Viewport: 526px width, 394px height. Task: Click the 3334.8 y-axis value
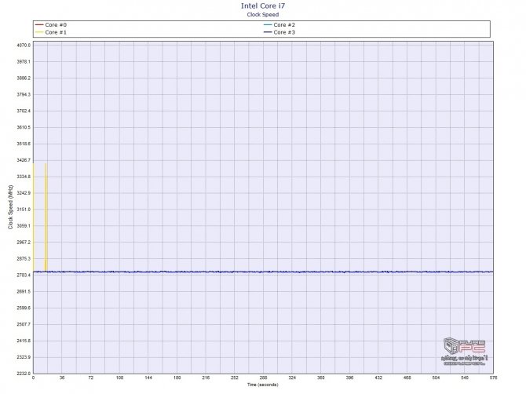click(x=24, y=177)
